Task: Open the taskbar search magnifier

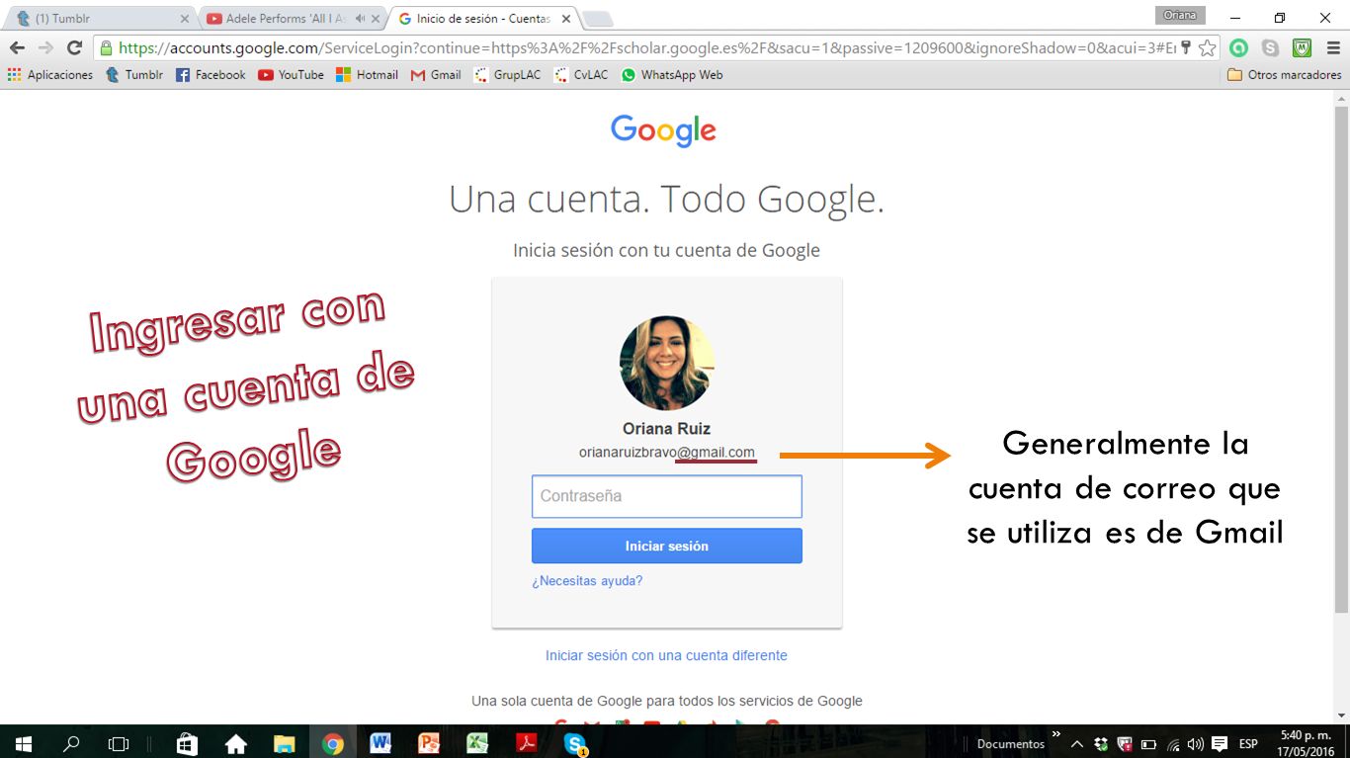Action: (71, 743)
